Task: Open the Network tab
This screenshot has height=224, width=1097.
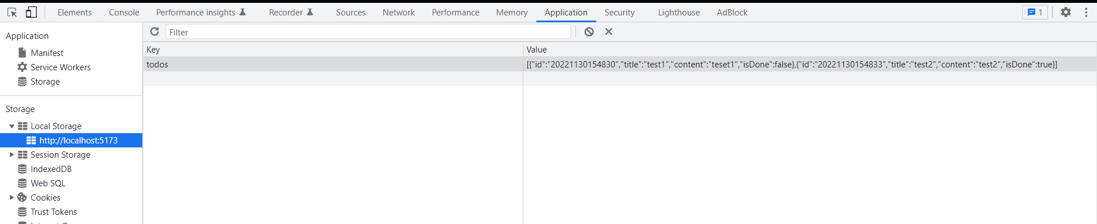Action: [x=399, y=13]
